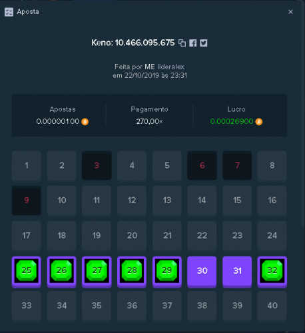This screenshot has width=305, height=333.
Task: Click green gem tile 28
Action: point(132,272)
